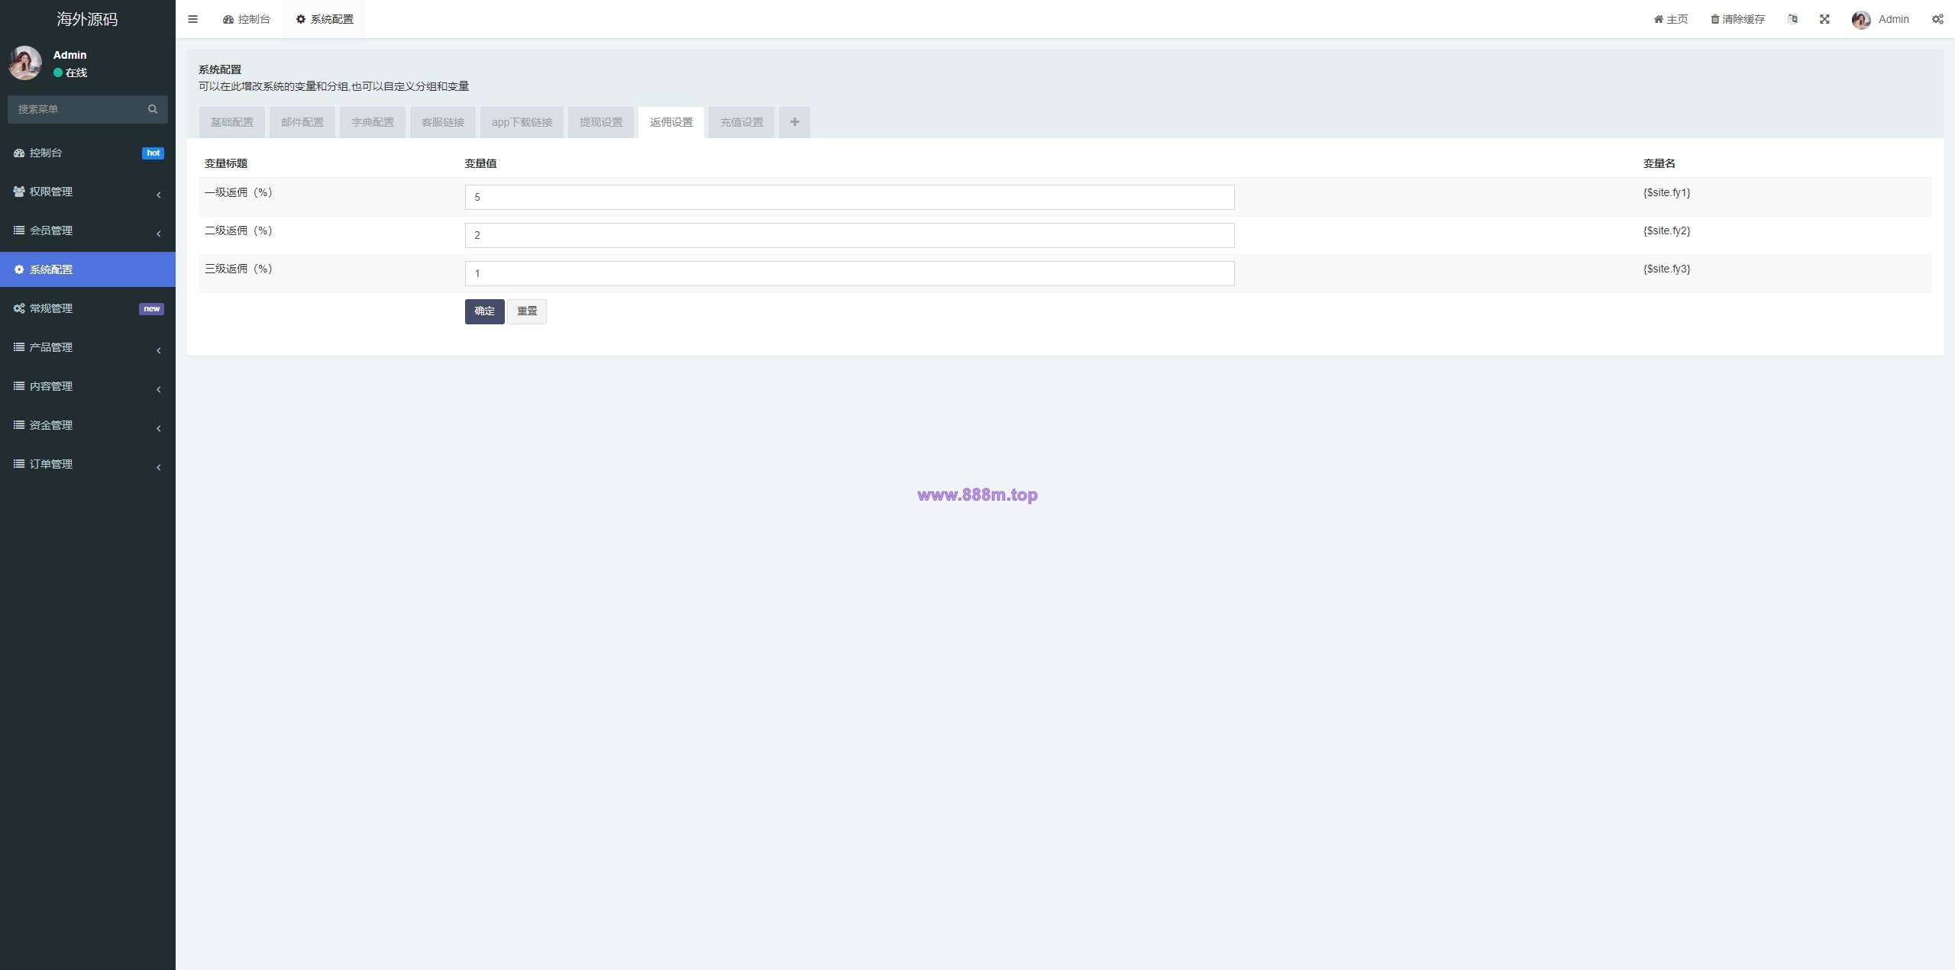Focus the 一级返佣 value input field
Viewport: 1955px width, 970px height.
click(x=849, y=197)
